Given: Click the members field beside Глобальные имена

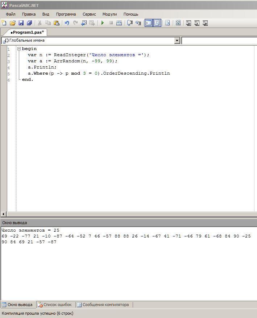Looking at the screenshot, I should click(x=219, y=40).
